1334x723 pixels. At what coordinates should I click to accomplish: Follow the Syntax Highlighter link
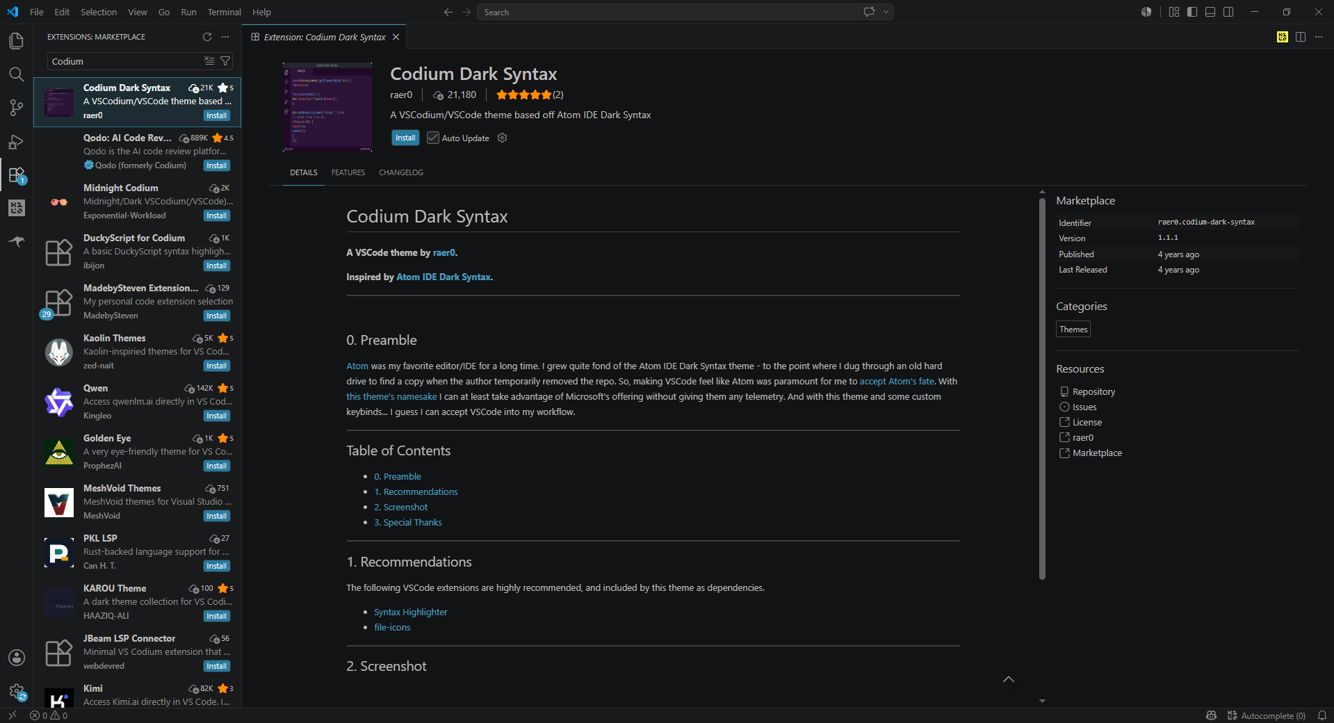[x=410, y=612]
